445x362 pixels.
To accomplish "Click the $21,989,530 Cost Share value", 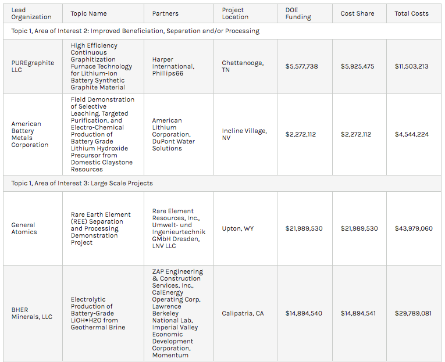I will pyautogui.click(x=359, y=228).
